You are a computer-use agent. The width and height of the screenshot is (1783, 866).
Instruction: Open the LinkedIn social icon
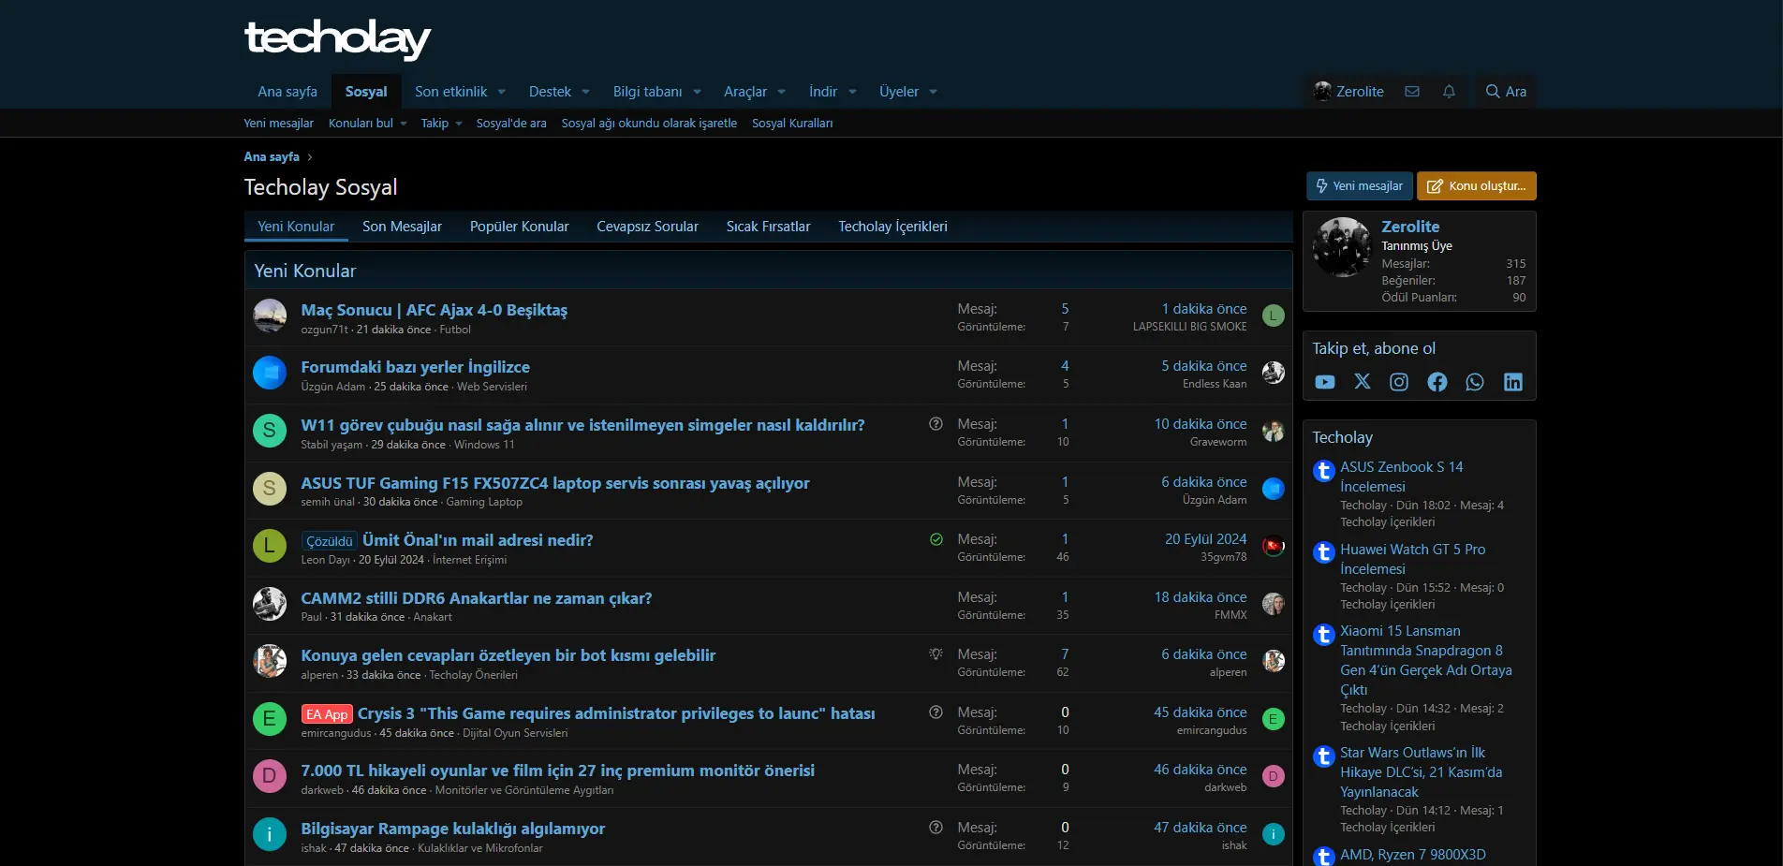coord(1513,382)
